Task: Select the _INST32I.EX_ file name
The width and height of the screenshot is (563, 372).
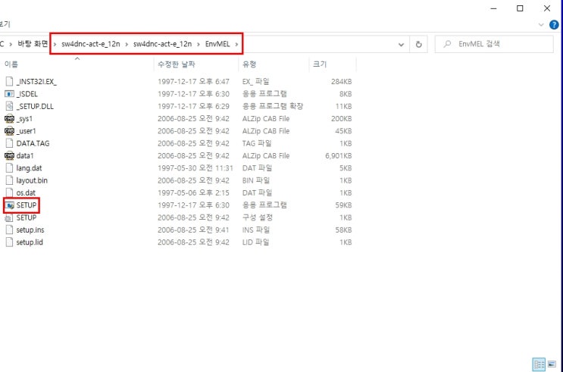Action: coord(36,82)
